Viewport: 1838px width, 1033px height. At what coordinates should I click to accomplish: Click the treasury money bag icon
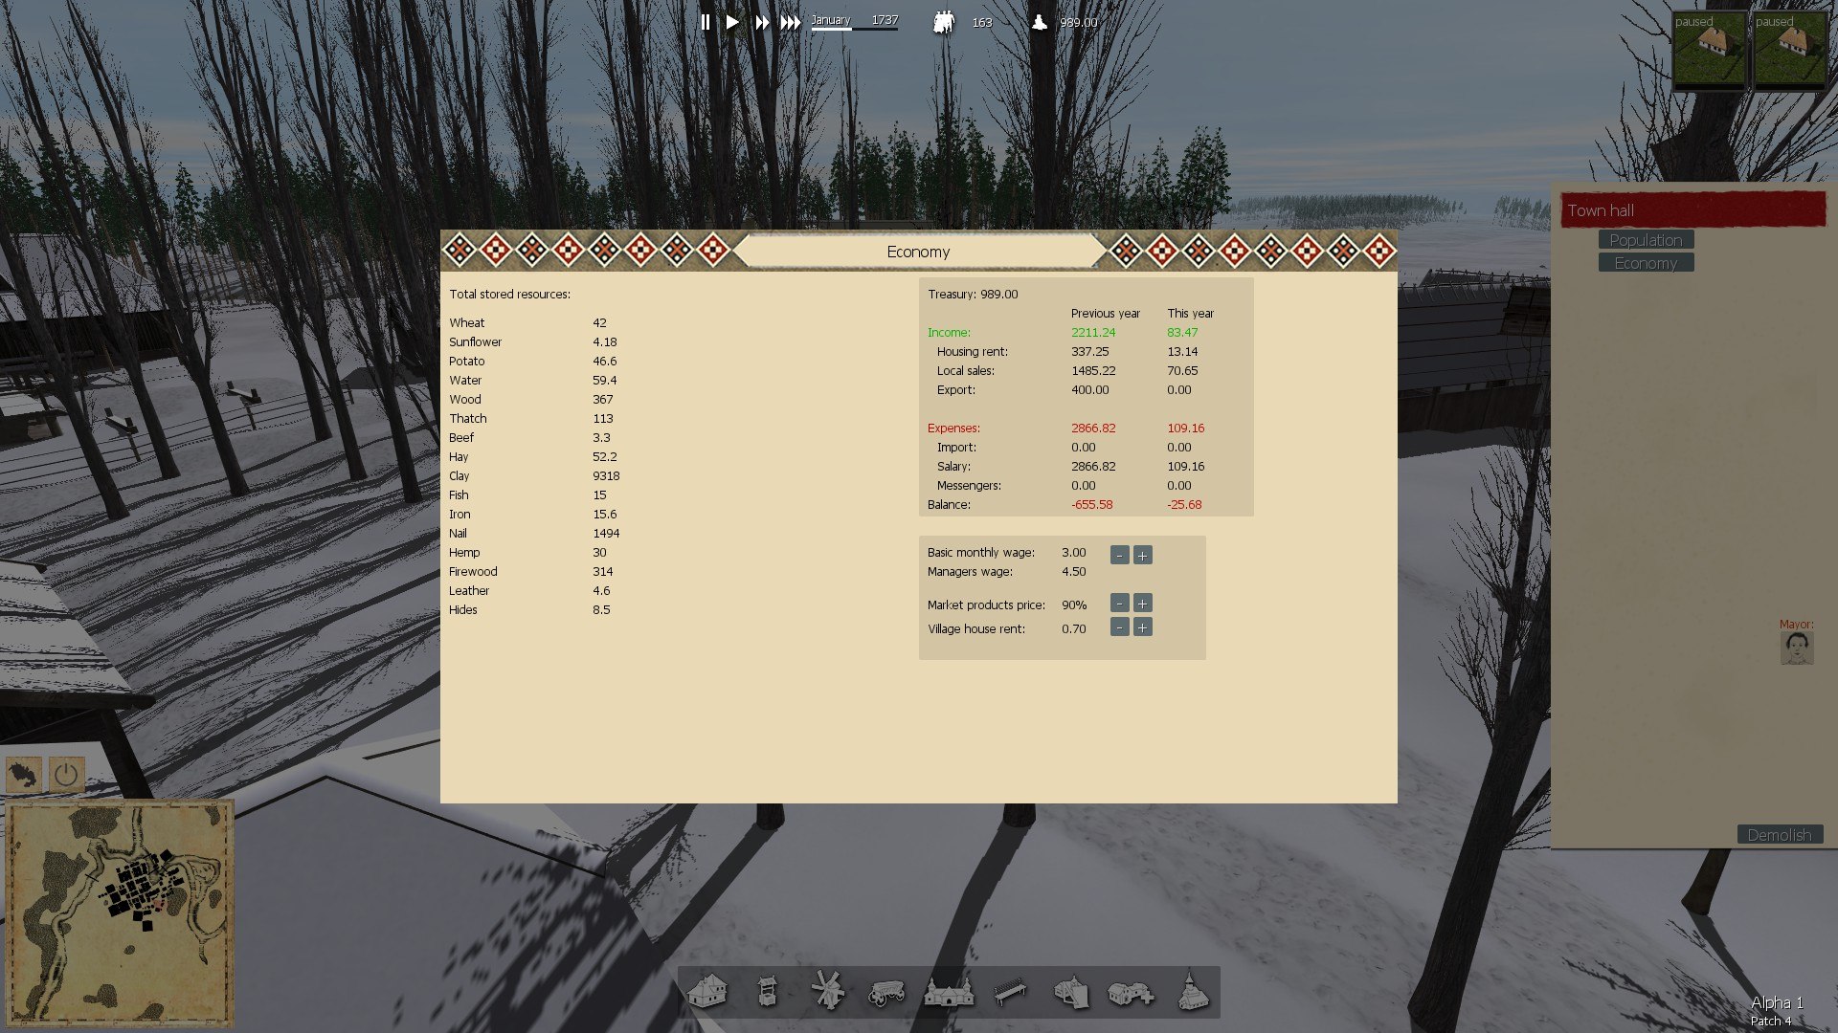1040,21
